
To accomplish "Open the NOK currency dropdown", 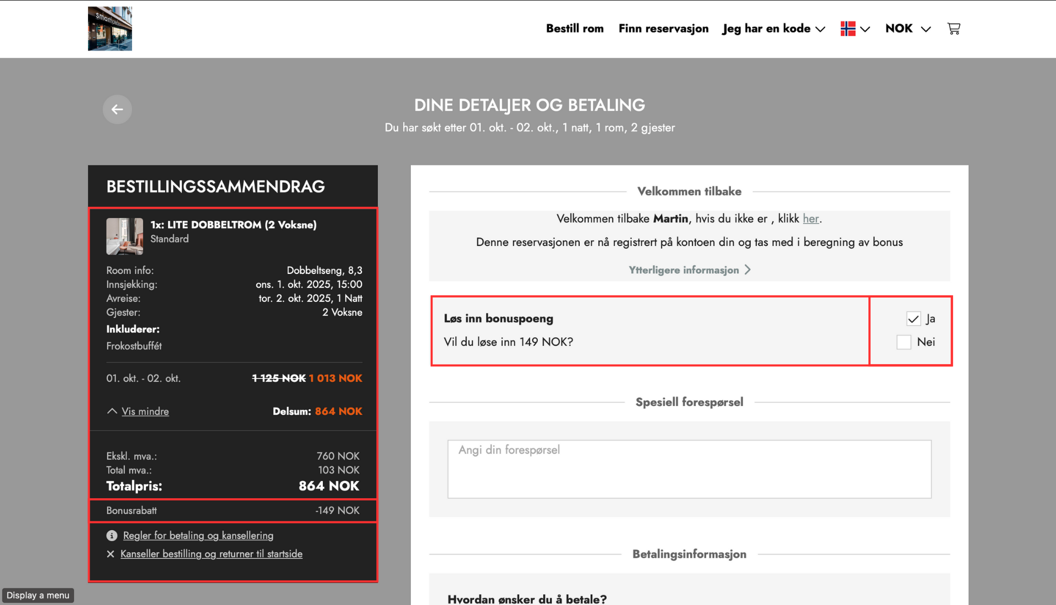I will (908, 29).
